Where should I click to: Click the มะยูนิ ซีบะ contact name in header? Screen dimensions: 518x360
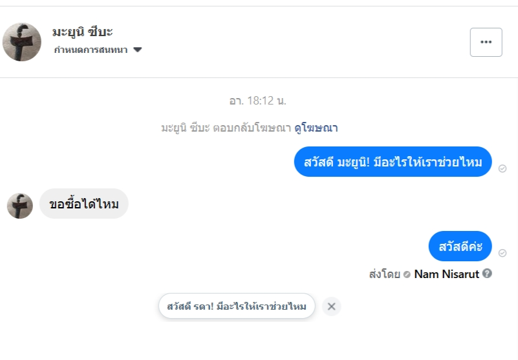83,32
